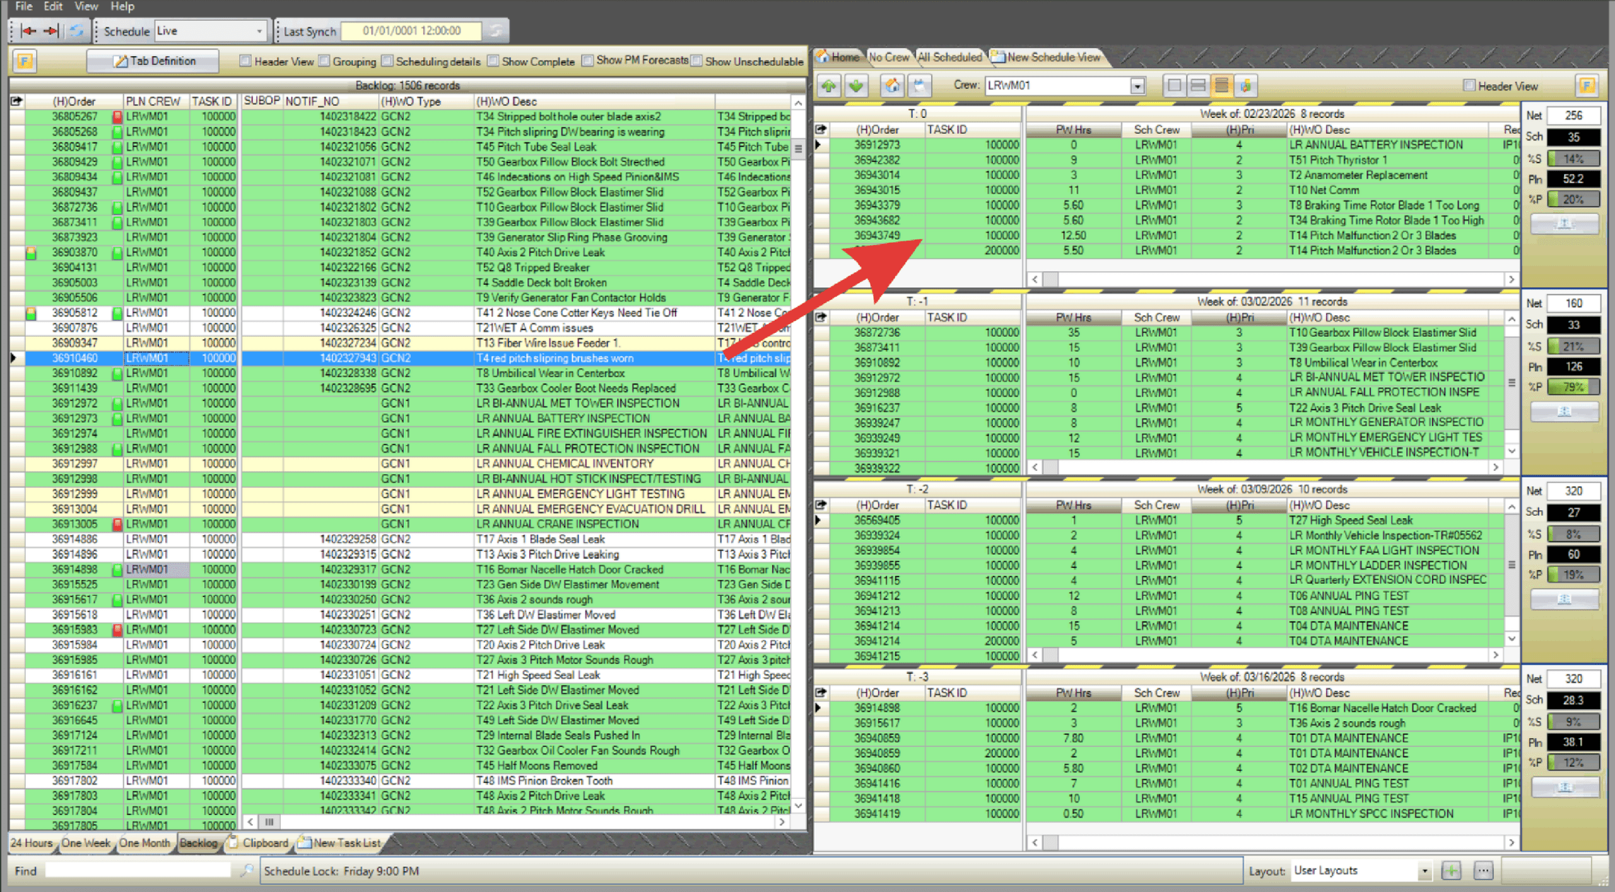
Task: Select the two-row layout icon
Action: click(1197, 85)
